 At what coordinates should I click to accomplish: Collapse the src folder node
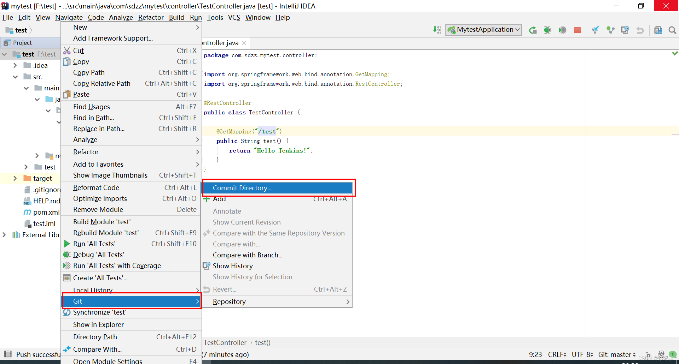tap(15, 77)
